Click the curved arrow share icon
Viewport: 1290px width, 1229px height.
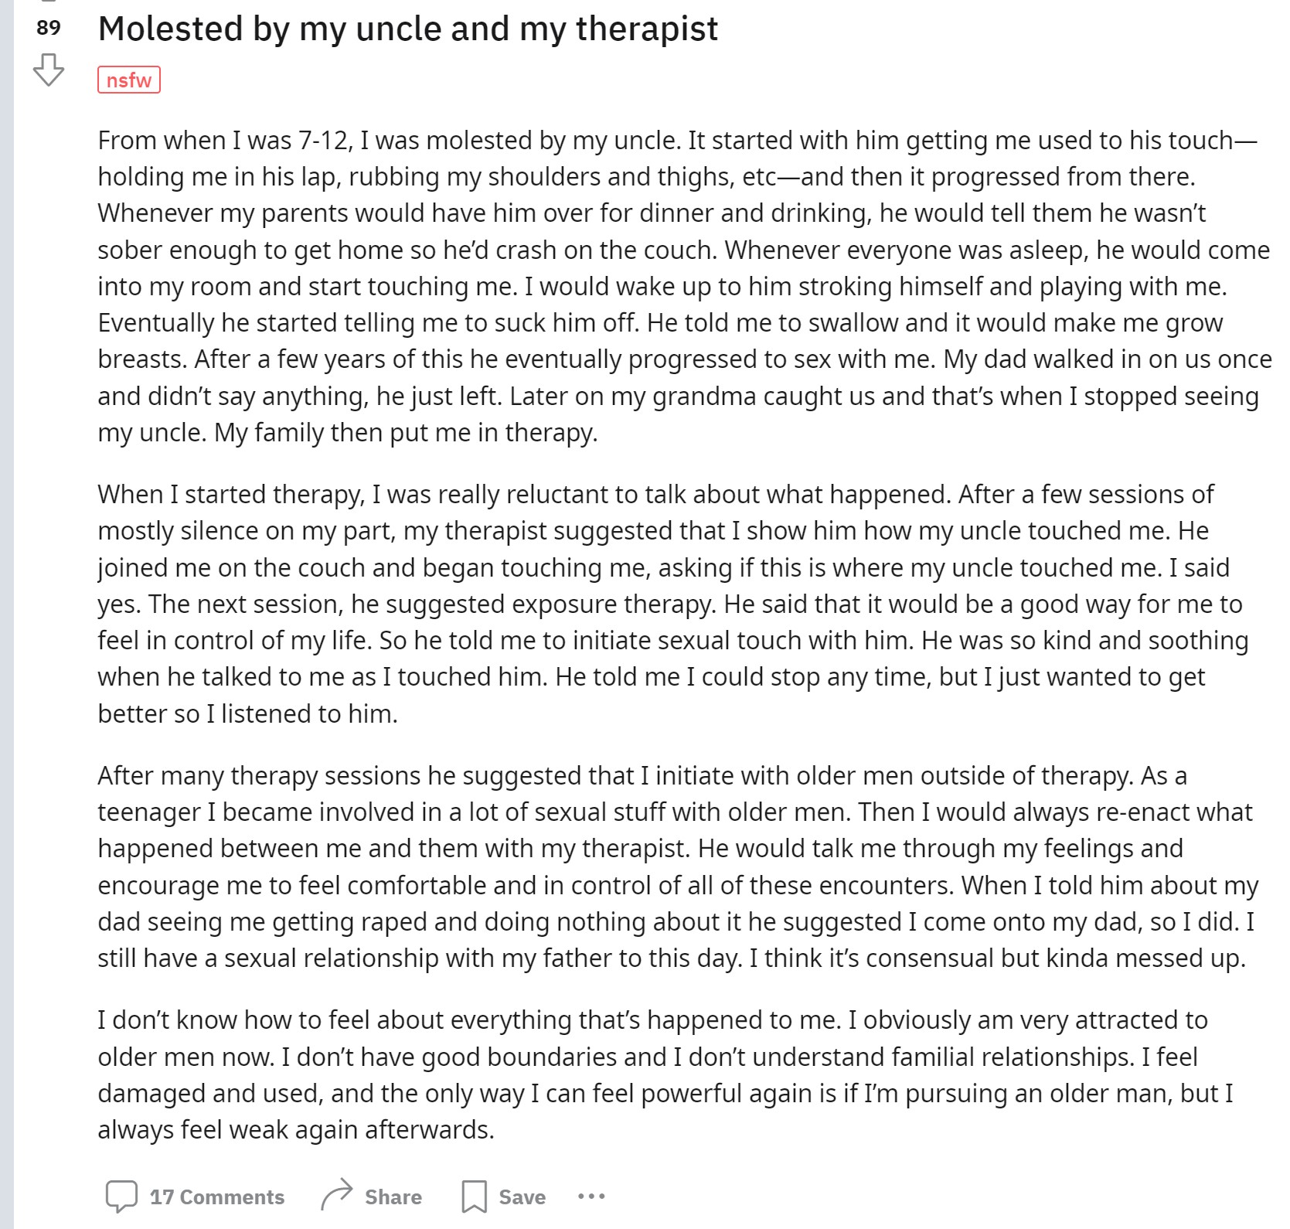(337, 1196)
